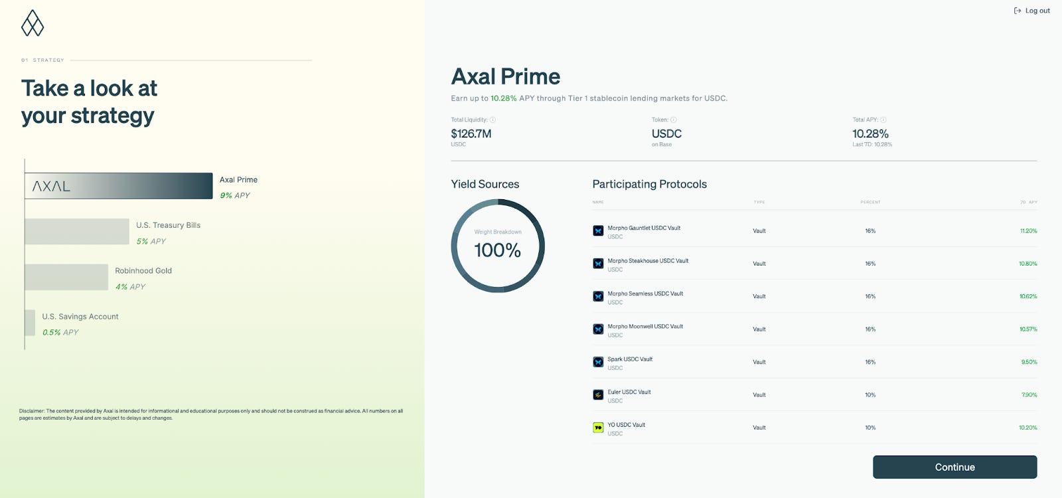Click the Continue button

(x=954, y=467)
